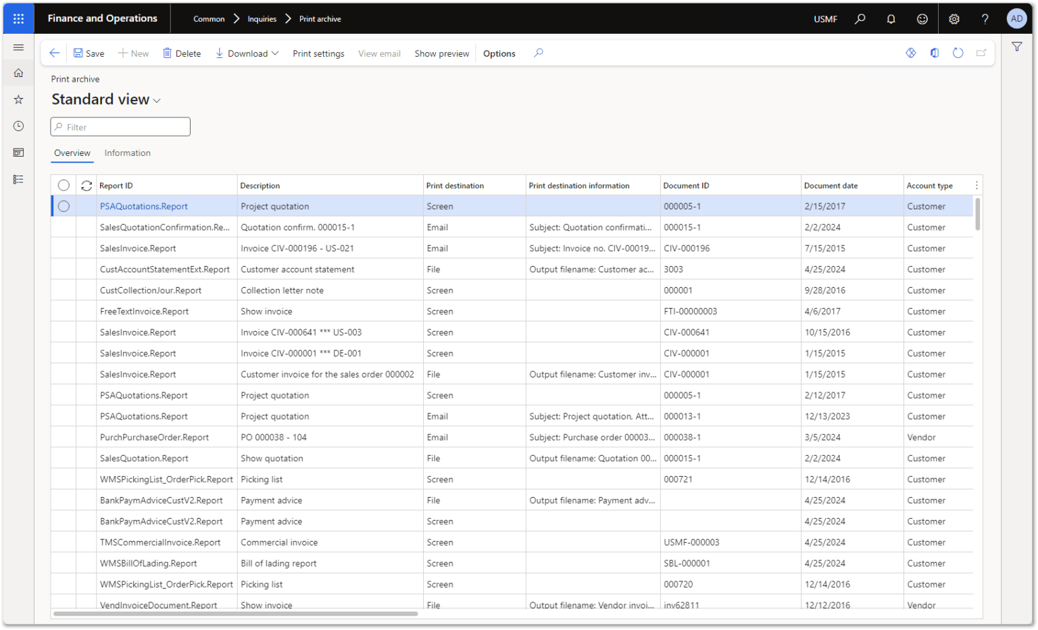This screenshot has height=630, width=1038.
Task: Open the help question mark icon
Action: 985,19
